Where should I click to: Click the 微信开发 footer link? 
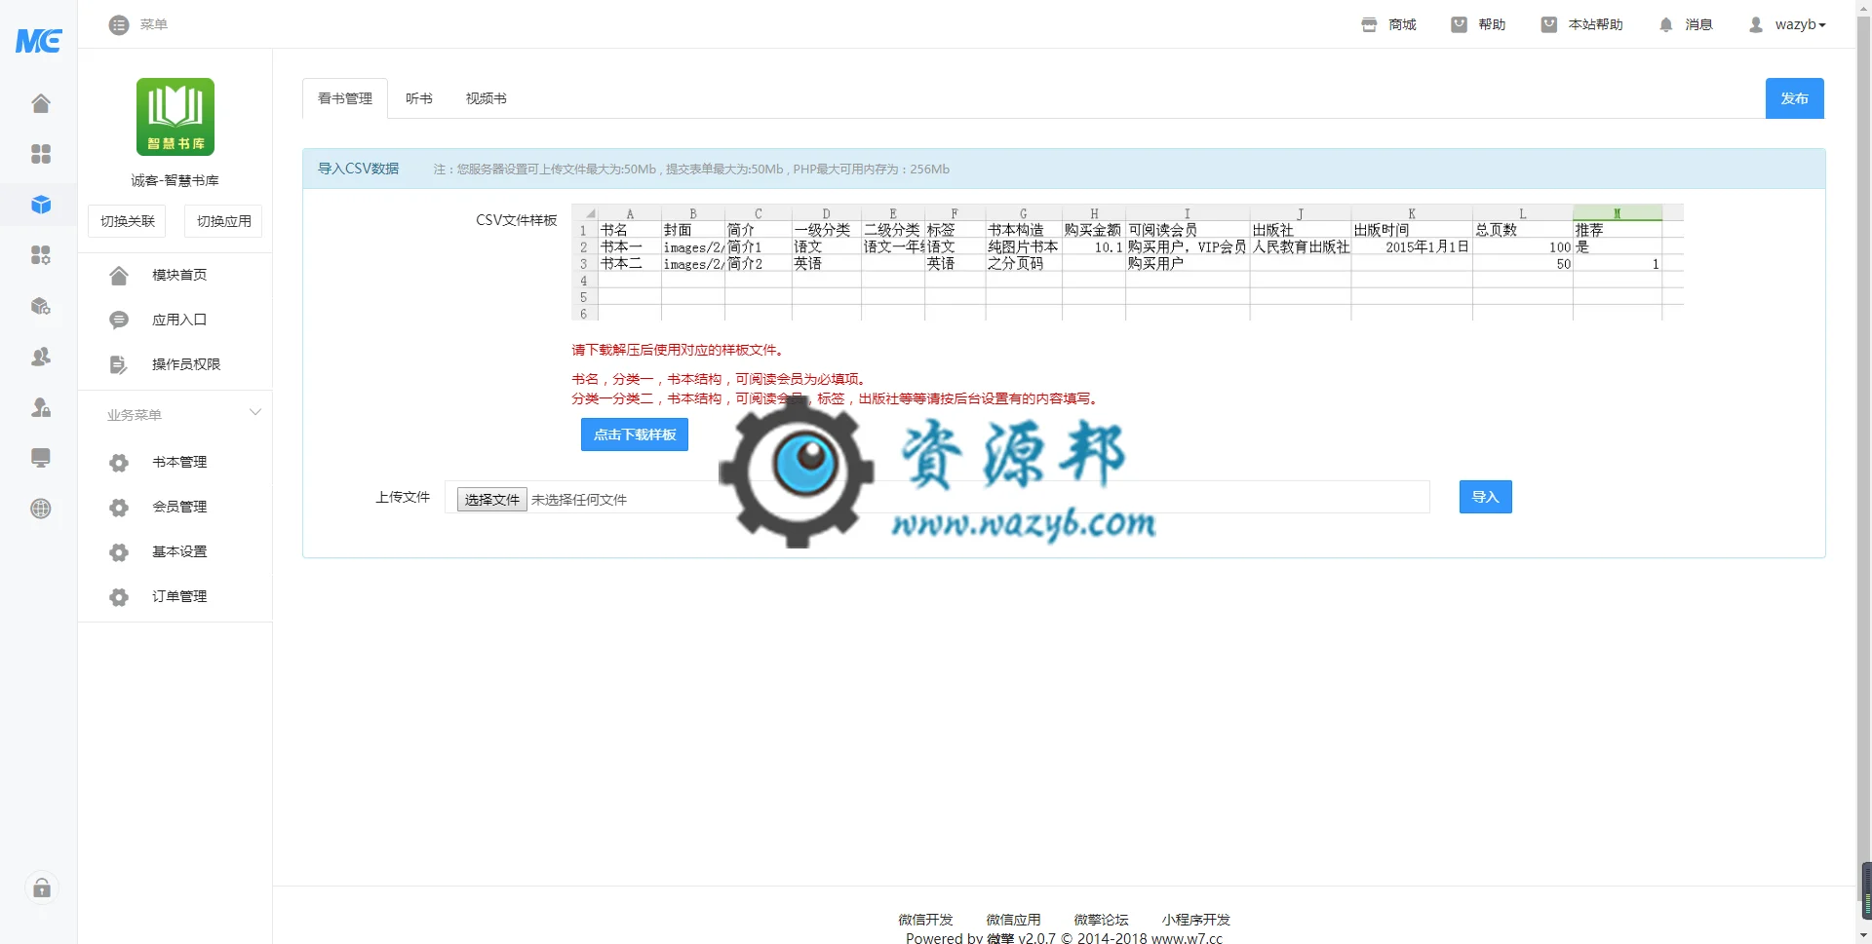click(925, 920)
